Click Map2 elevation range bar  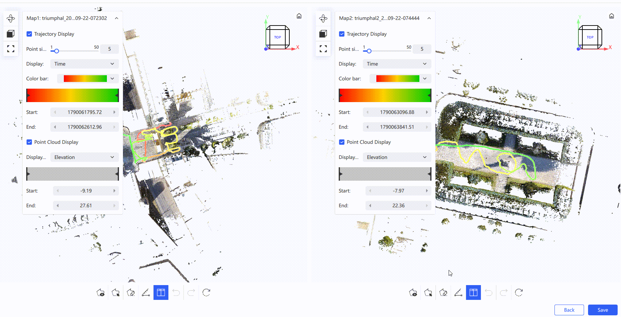point(385,174)
